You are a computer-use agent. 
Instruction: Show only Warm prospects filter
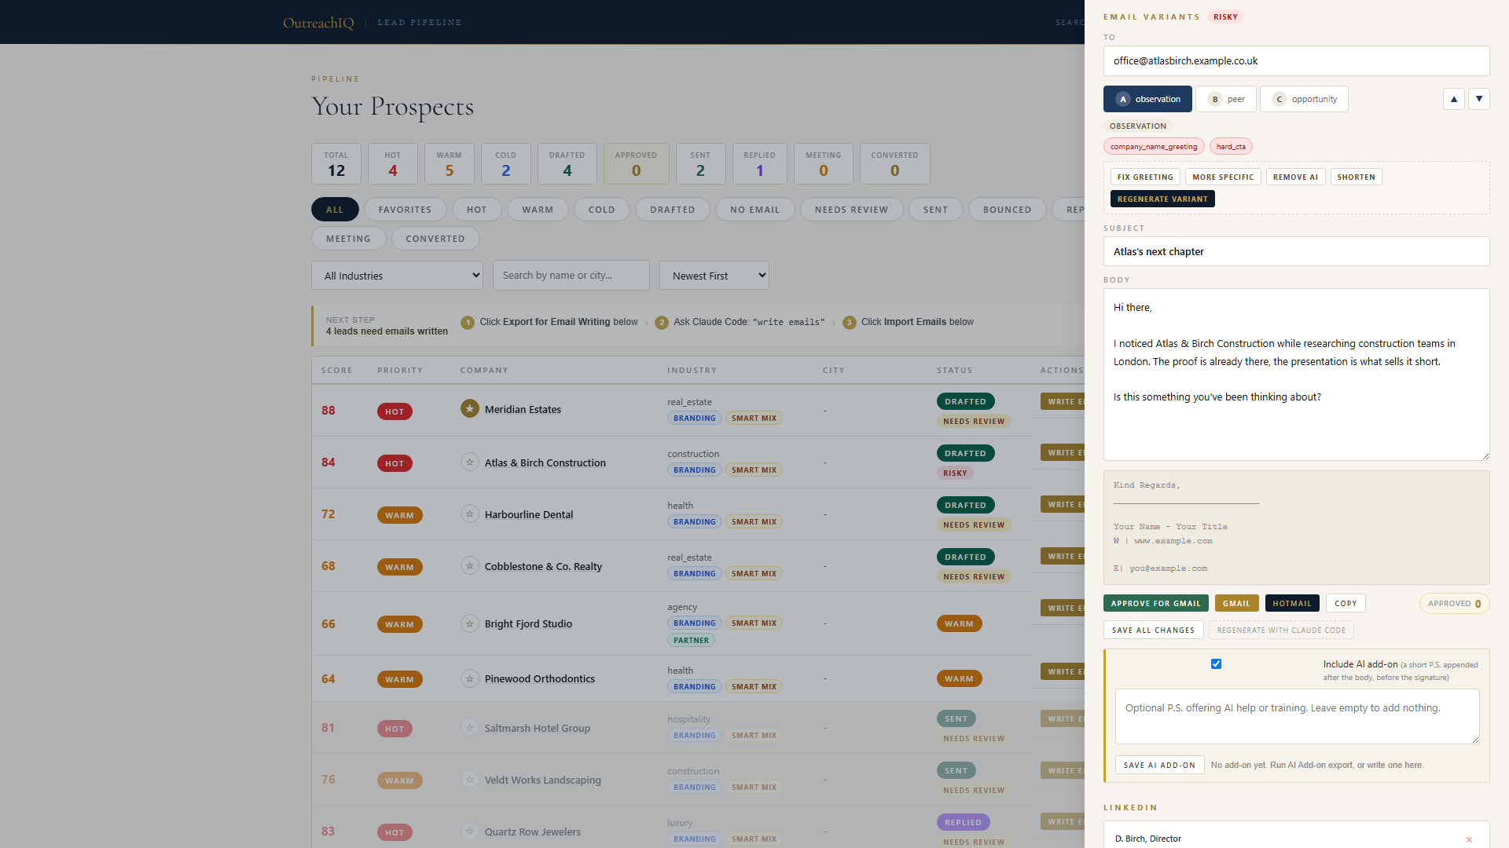tap(538, 210)
